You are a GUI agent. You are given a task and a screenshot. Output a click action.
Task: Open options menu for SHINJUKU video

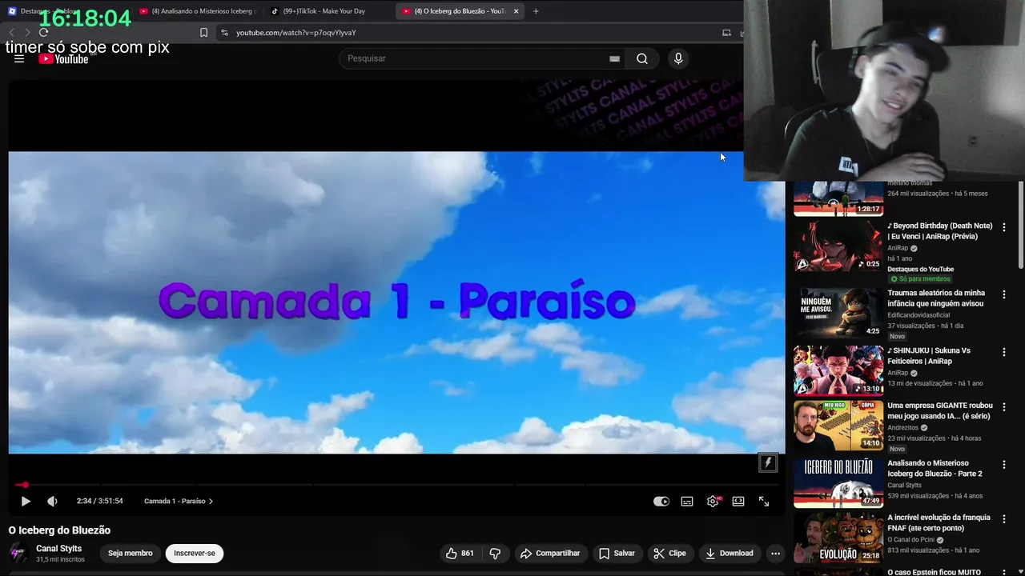click(x=1003, y=352)
